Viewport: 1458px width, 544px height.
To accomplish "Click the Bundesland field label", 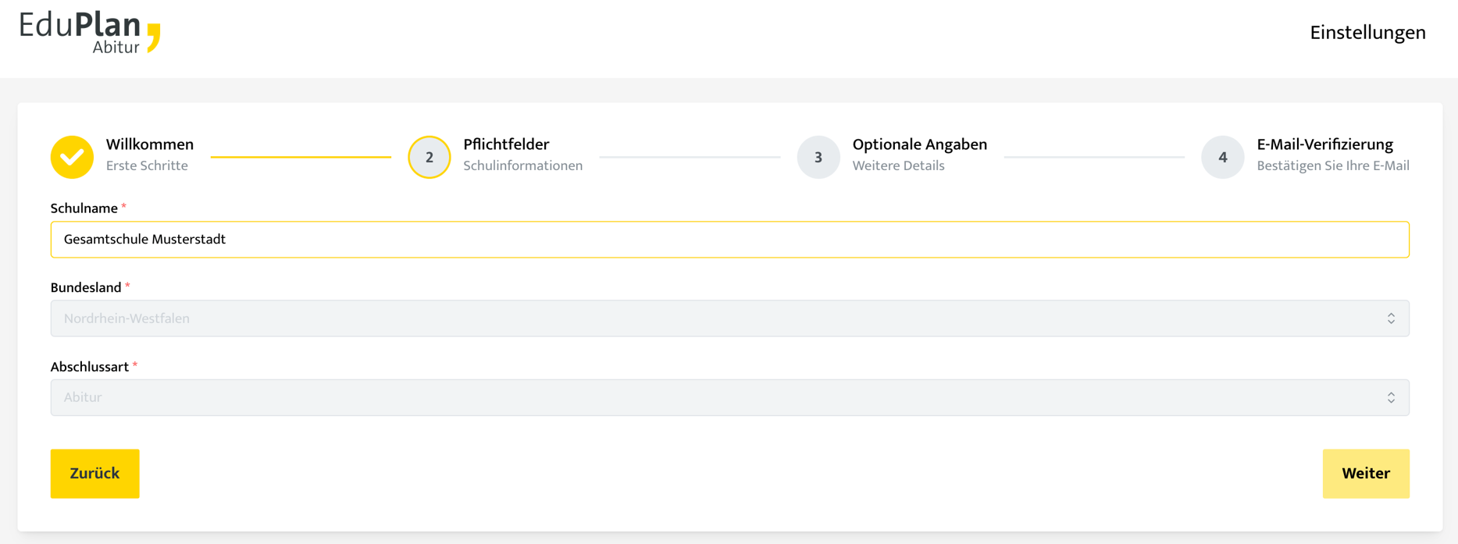I will tap(86, 287).
